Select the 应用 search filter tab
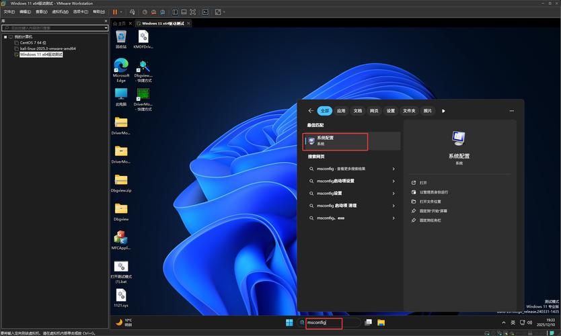Screen dimensions: 561x336 341,111
